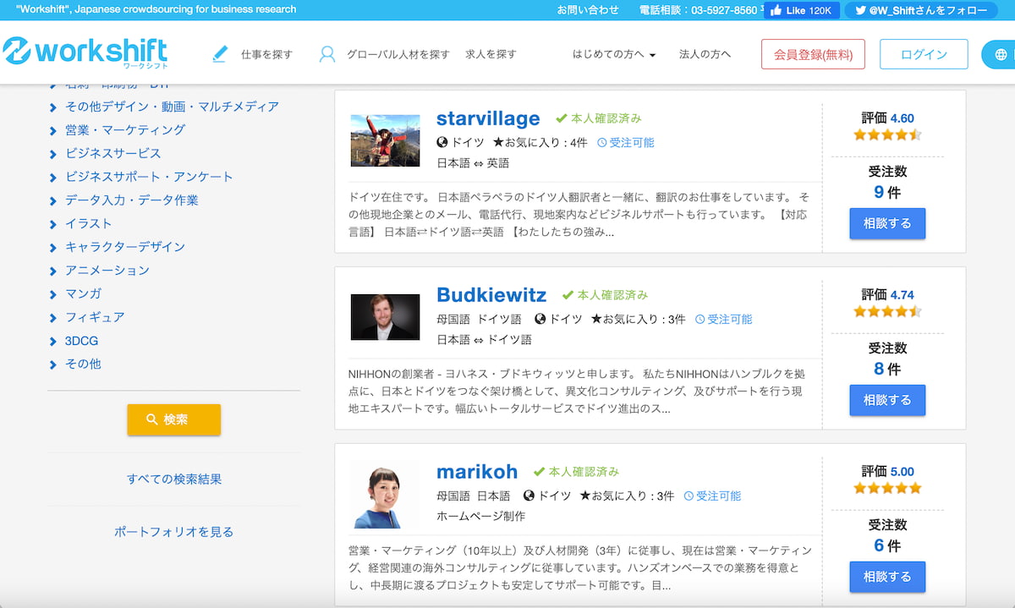Screen dimensions: 1015x608
Task: Open the はじめての方へ dropdown menu
Action: [x=614, y=54]
